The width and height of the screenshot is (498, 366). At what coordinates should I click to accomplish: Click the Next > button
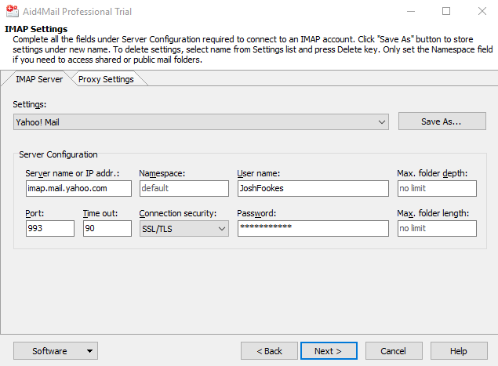[x=329, y=351]
